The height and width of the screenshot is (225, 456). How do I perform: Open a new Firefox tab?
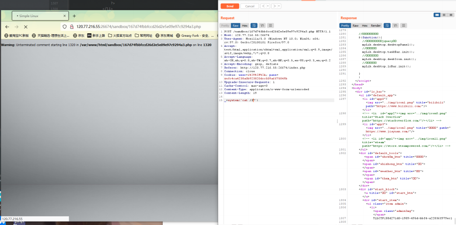pyautogui.click(x=74, y=16)
